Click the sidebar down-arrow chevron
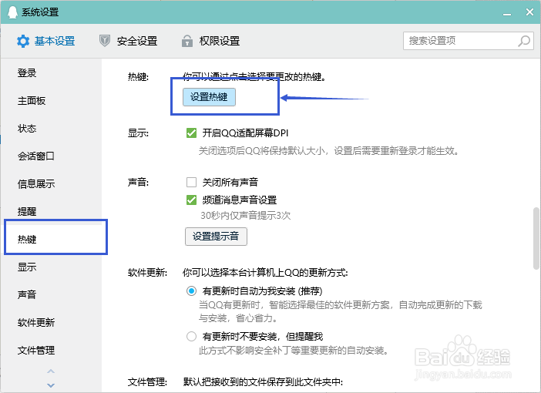Screen dimensions: 541x393 point(51,385)
